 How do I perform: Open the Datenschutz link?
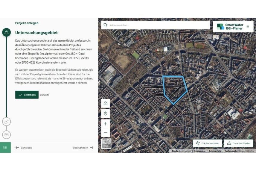215,151
